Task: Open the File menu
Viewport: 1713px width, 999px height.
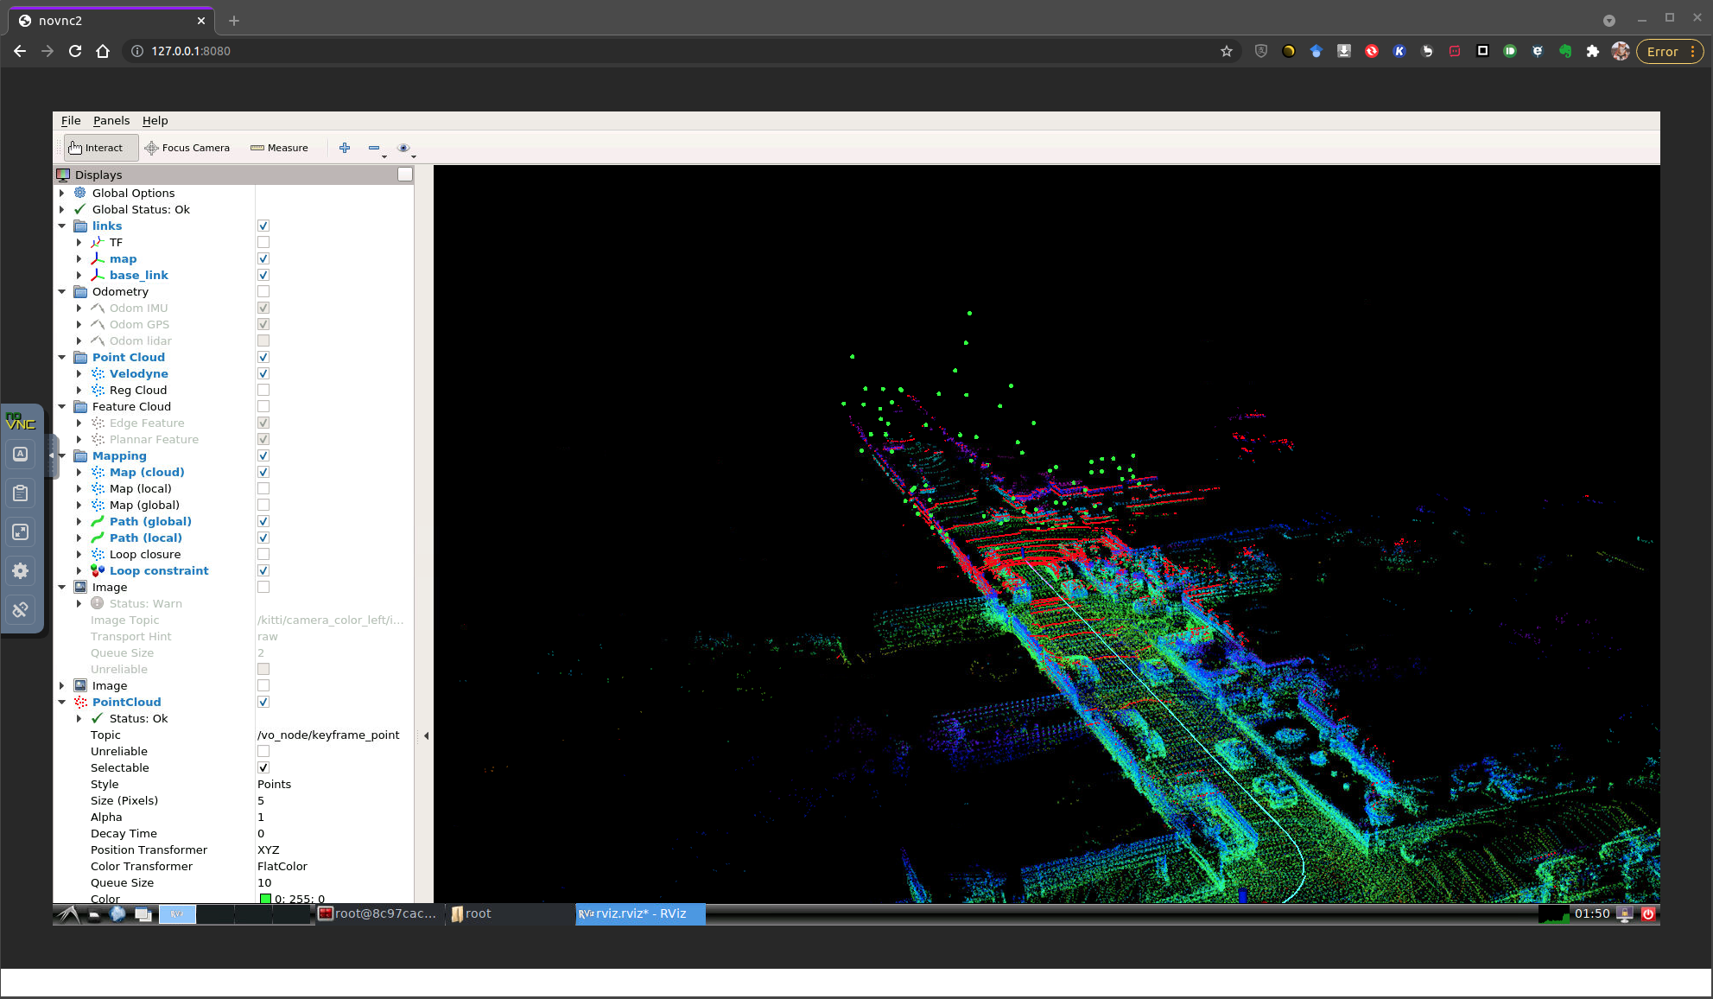Action: (71, 121)
